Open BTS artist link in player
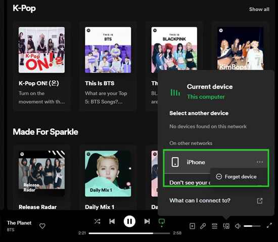Viewport: 278px width, 242px height. click(11, 230)
